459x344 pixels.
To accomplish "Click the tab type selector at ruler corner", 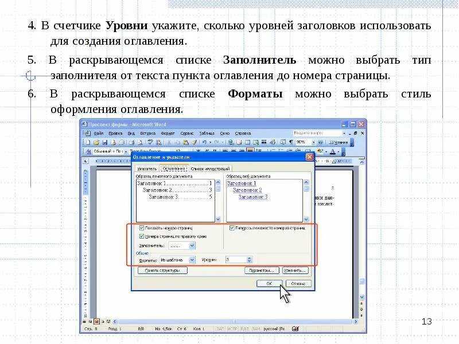I will point(85,161).
